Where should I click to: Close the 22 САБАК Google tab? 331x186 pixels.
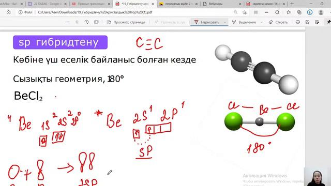pyautogui.click(x=66, y=4)
